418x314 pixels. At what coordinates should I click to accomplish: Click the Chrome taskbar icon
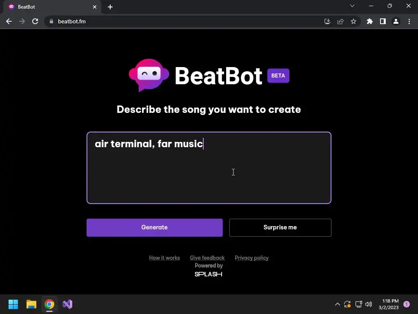pos(49,304)
